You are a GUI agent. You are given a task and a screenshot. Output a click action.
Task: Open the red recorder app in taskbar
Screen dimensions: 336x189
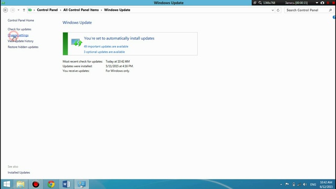coord(36,184)
